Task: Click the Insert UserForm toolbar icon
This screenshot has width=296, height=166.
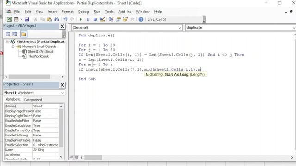Action: pos(17,19)
